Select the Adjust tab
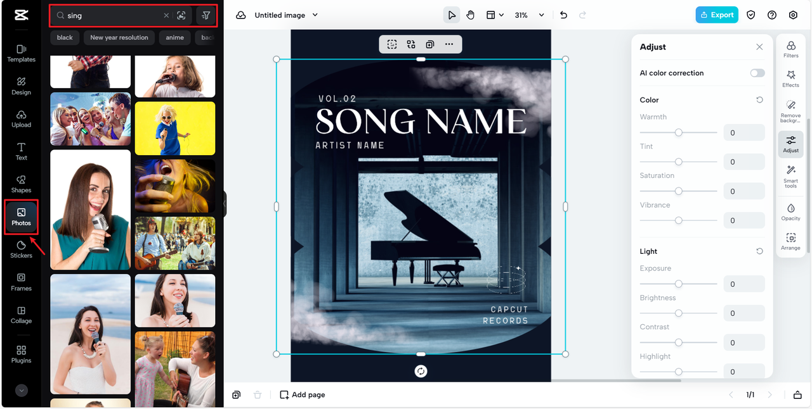 point(791,144)
